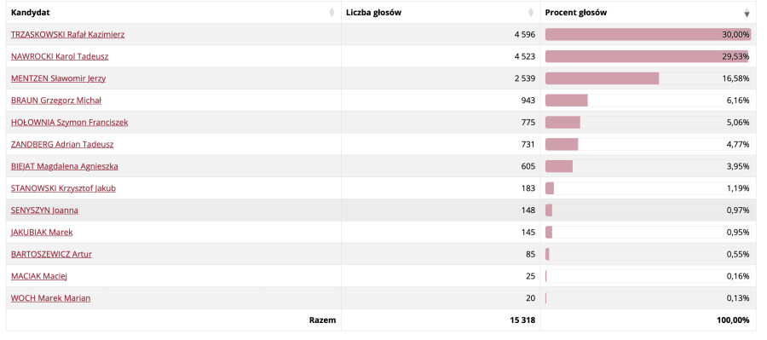
Task: Sort by Liczba głosów arrow icon
Action: pyautogui.click(x=531, y=13)
